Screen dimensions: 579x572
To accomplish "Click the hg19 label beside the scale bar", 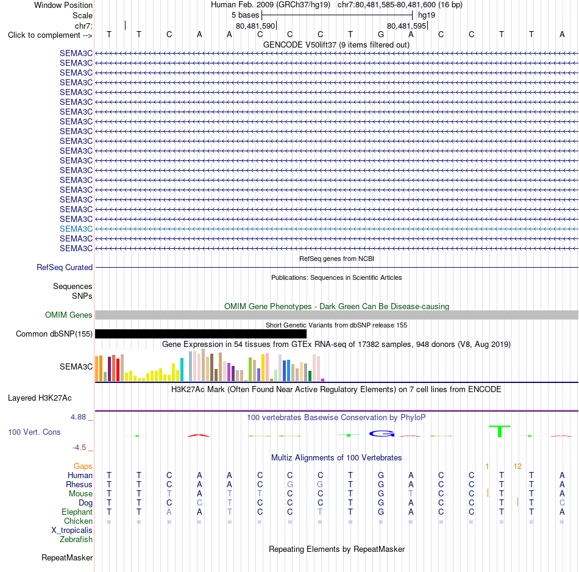I will click(x=427, y=15).
